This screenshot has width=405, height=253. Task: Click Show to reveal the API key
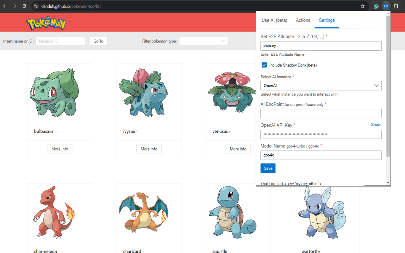point(376,125)
